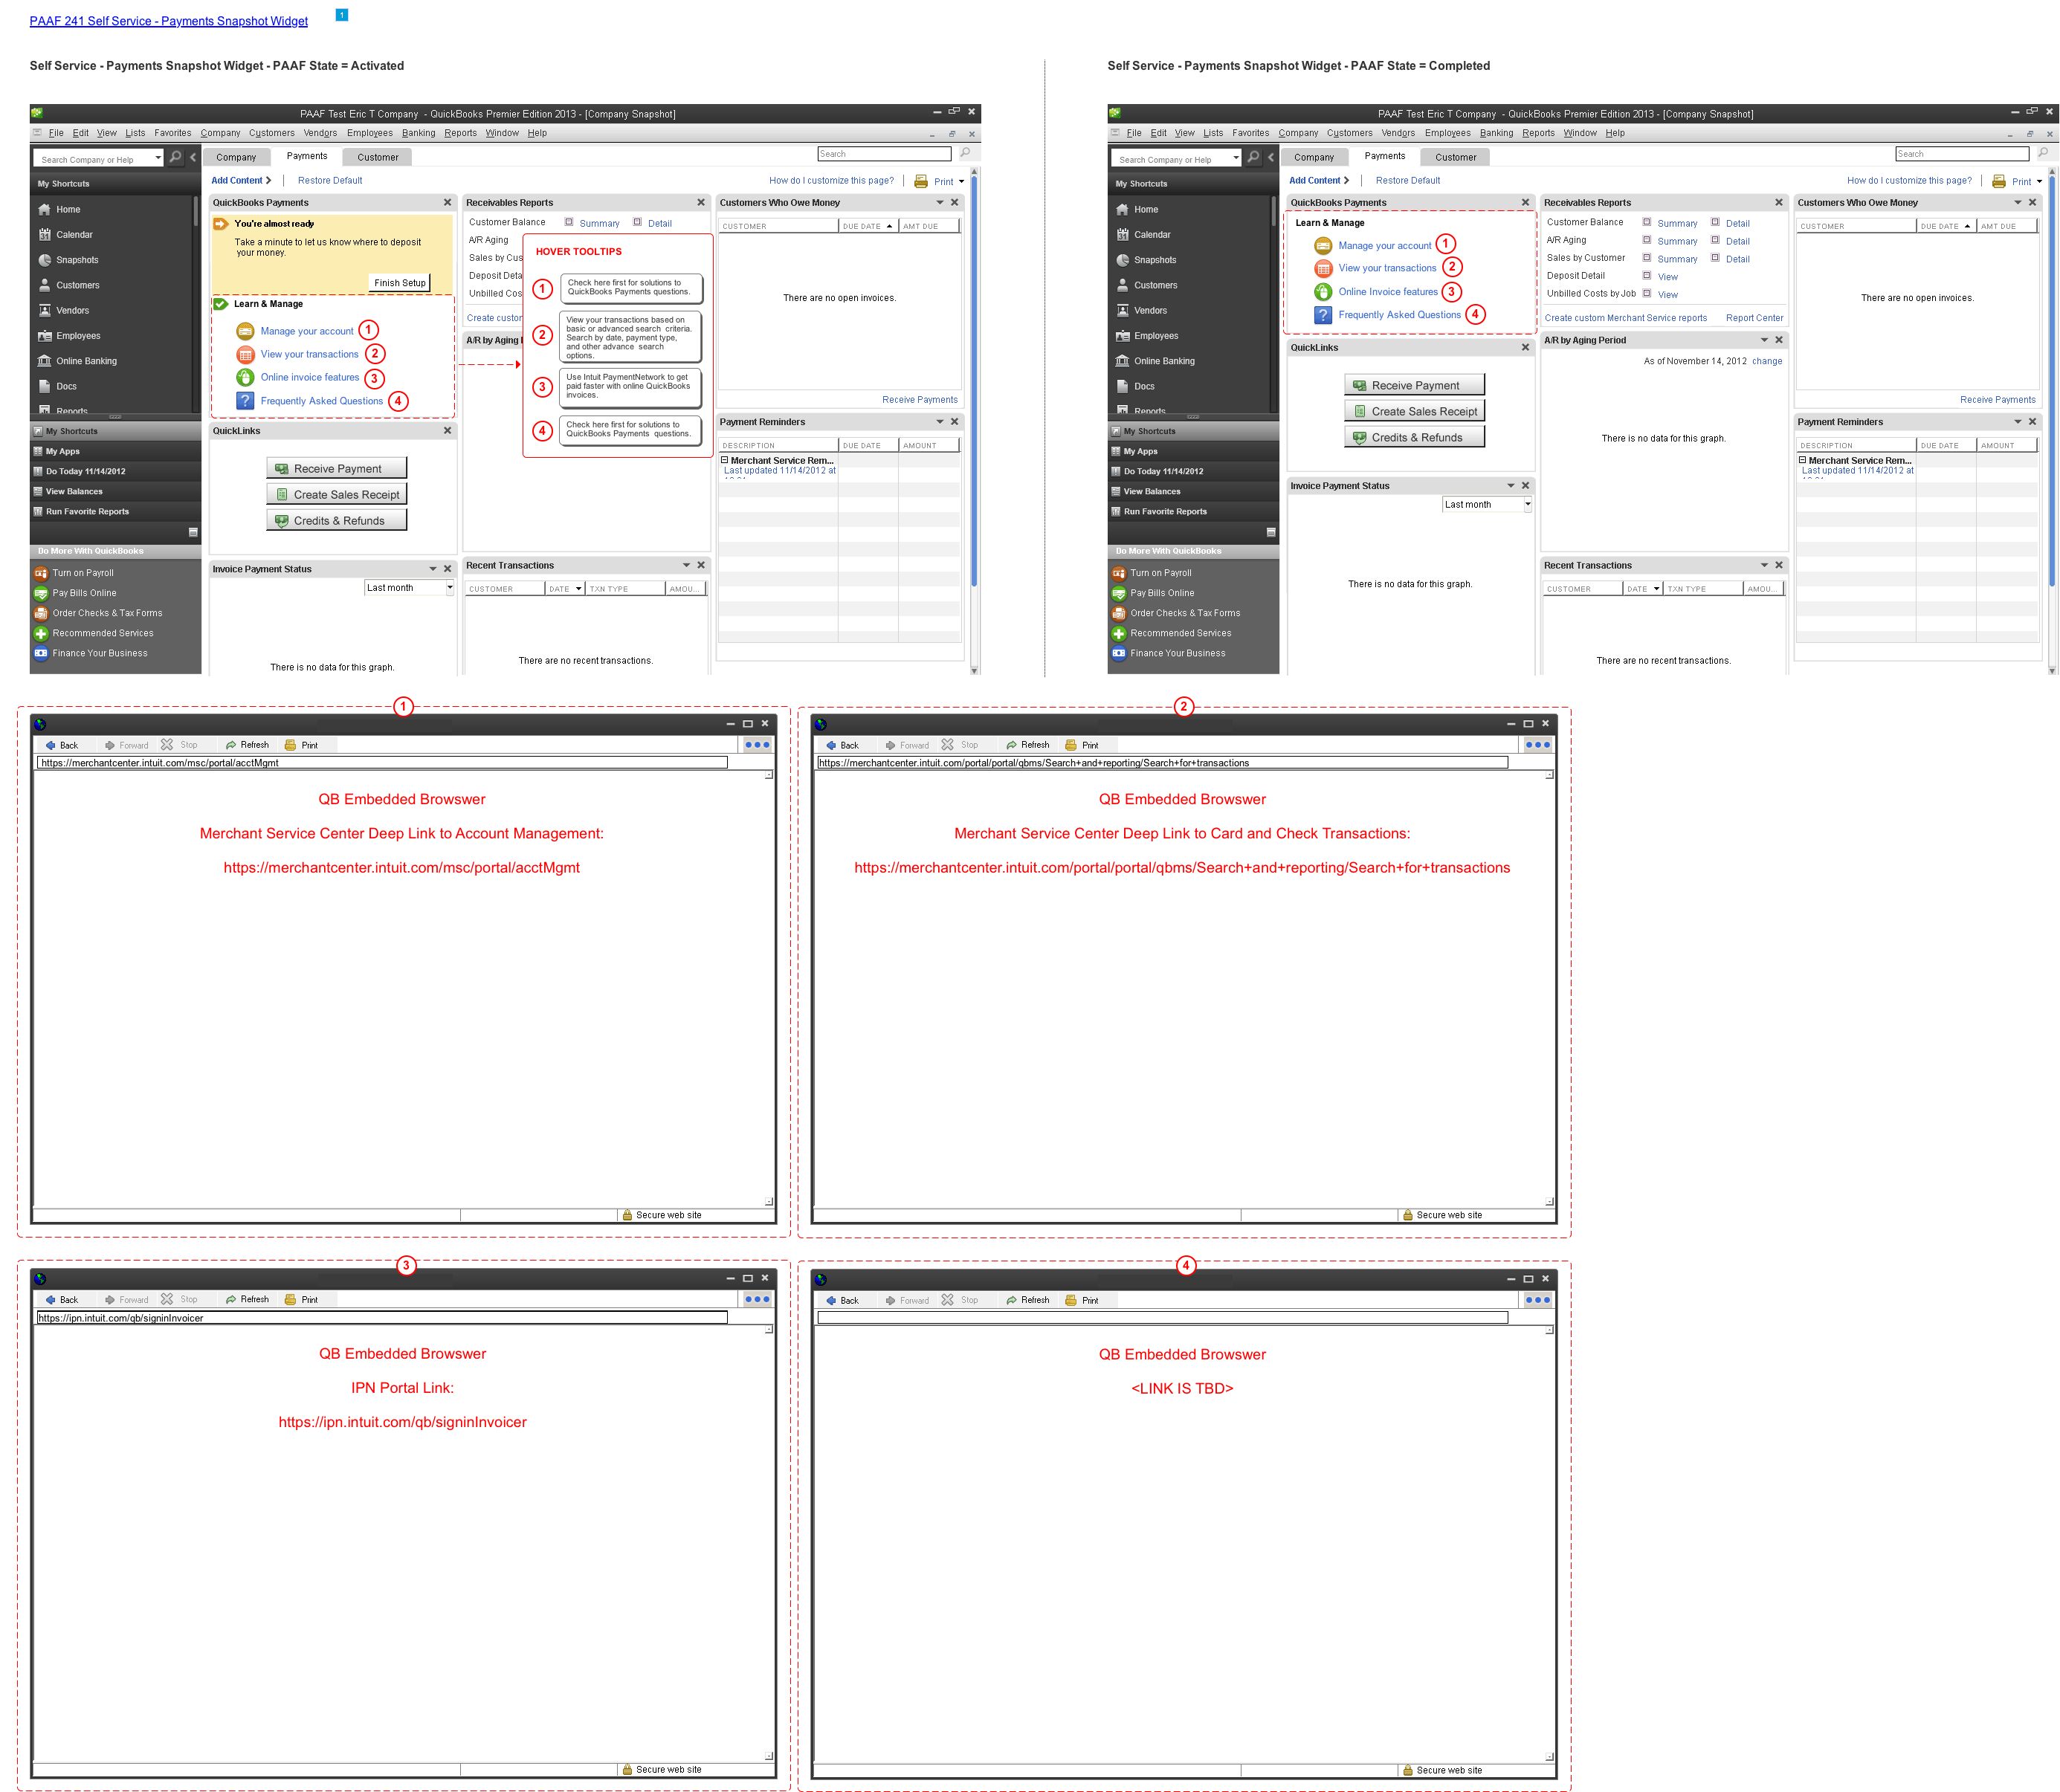Click How do I customize this page, right window

(1909, 181)
